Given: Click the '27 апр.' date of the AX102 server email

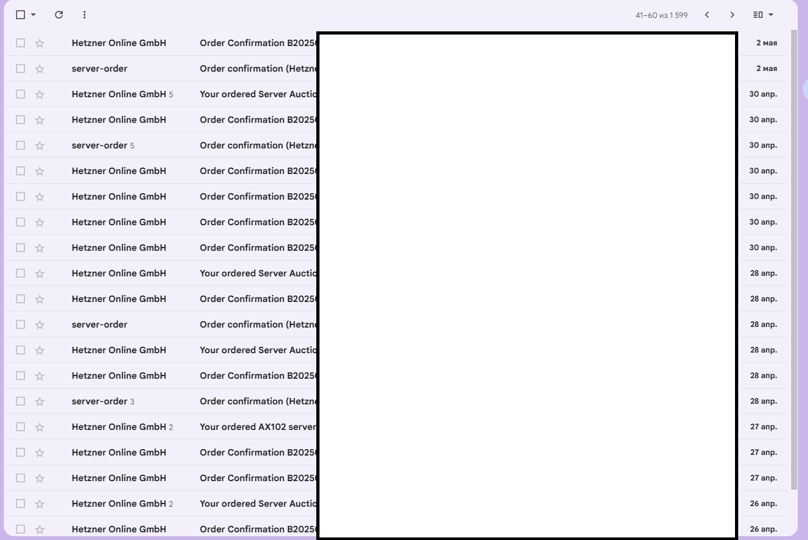Looking at the screenshot, I should 763,427.
